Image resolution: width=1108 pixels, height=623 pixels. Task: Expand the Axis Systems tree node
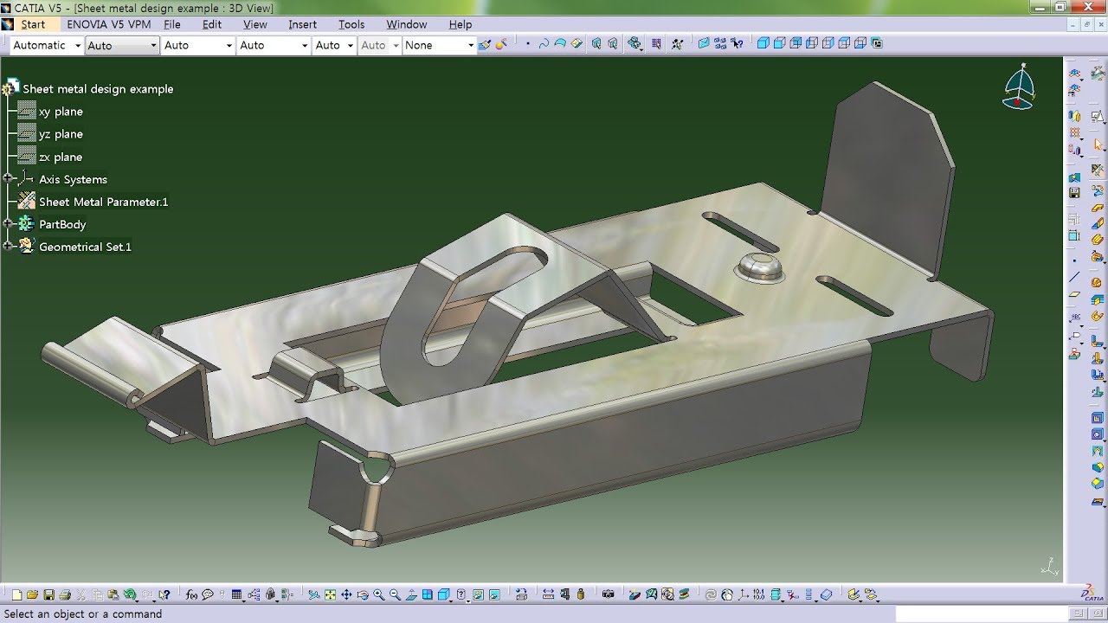(7, 179)
